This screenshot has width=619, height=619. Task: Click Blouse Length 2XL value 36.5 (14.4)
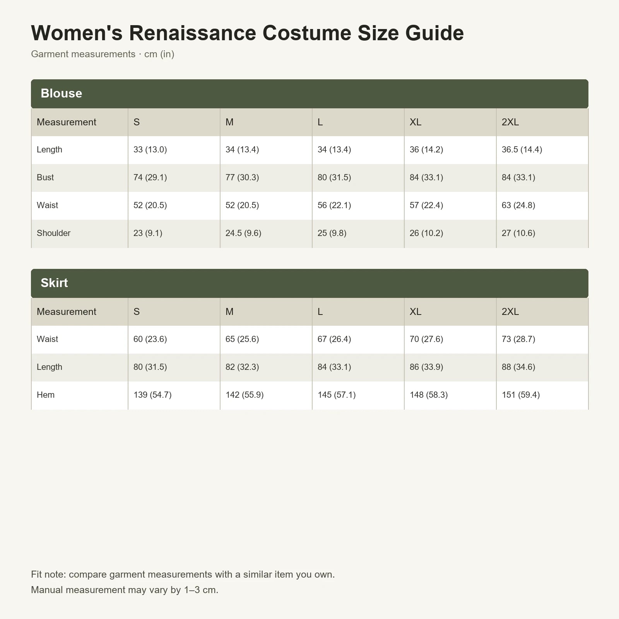click(x=522, y=150)
